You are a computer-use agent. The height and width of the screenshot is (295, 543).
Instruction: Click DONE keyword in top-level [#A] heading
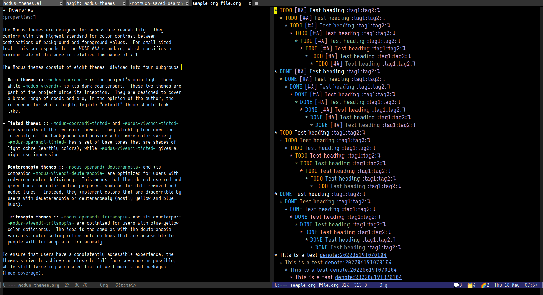pos(286,71)
